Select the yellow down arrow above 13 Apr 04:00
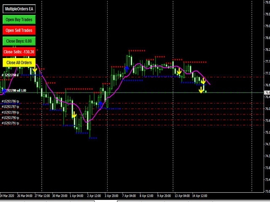This screenshot has width=270, height=202. (x=179, y=72)
